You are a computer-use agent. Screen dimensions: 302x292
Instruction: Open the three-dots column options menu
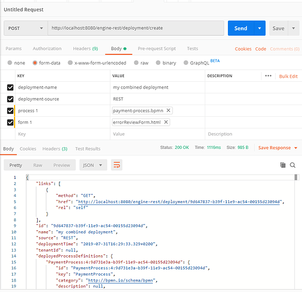[x=268, y=76]
